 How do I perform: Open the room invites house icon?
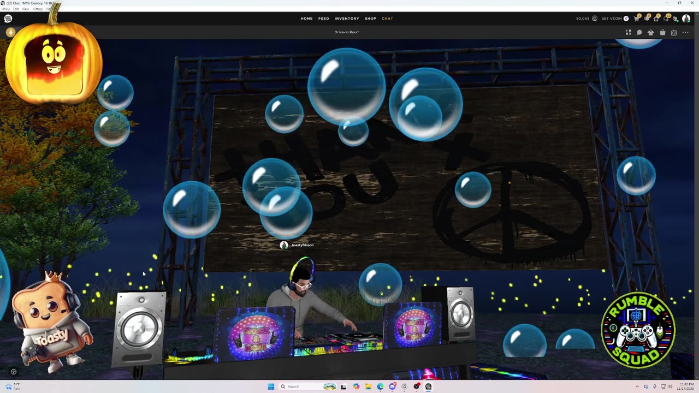pyautogui.click(x=656, y=19)
